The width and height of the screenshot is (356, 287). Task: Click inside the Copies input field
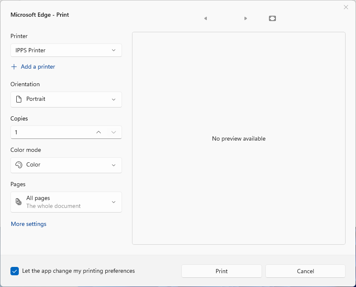pyautogui.click(x=50, y=132)
